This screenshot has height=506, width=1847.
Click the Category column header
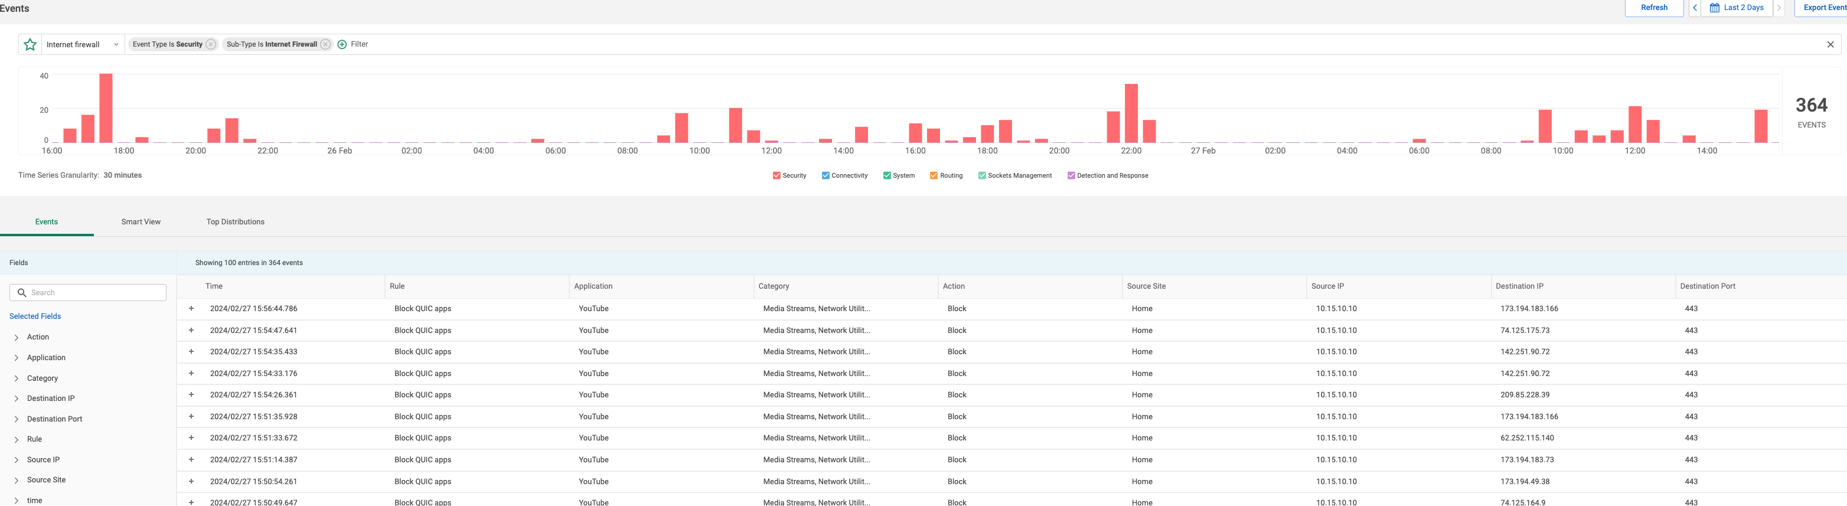point(774,287)
